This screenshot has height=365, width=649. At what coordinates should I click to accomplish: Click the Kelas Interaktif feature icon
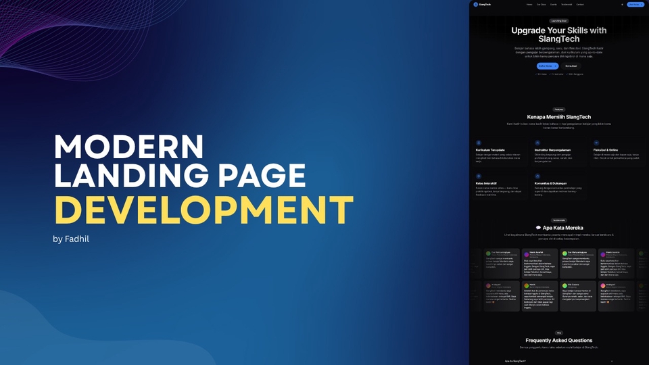click(x=479, y=176)
